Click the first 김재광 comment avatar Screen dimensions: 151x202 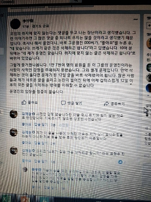14,114
